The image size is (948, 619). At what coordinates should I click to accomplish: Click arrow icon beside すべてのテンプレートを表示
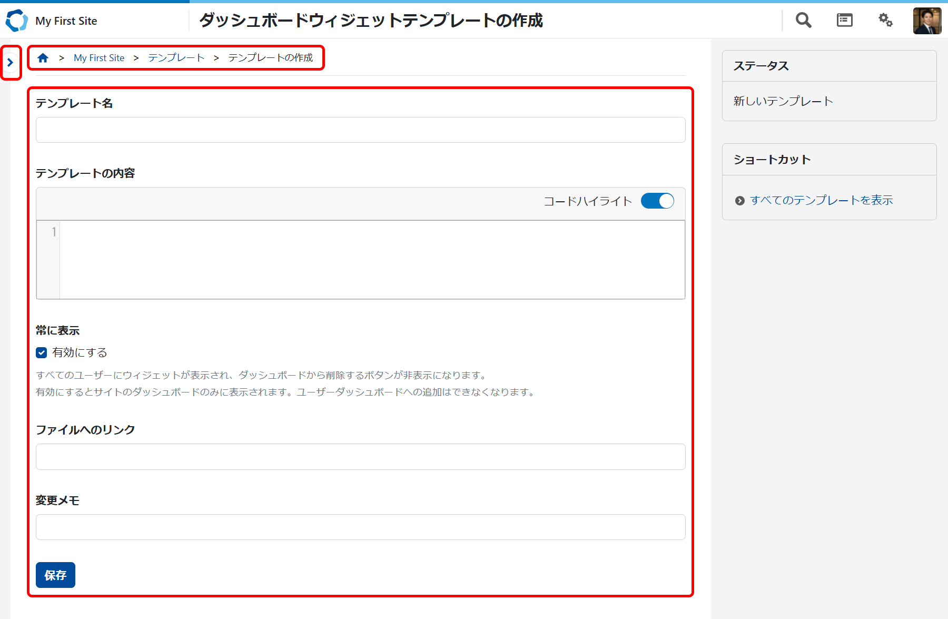[x=739, y=201]
